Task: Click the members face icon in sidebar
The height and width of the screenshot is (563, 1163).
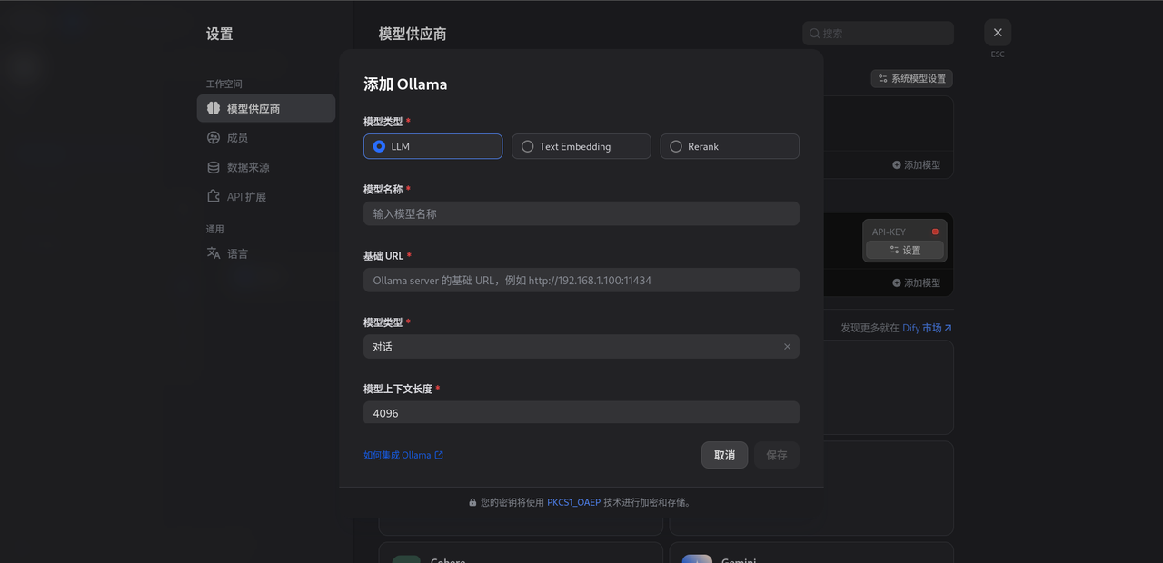Action: click(214, 138)
